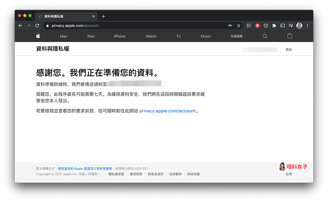Click the red S extension icon
328x202 pixels.
point(257,26)
